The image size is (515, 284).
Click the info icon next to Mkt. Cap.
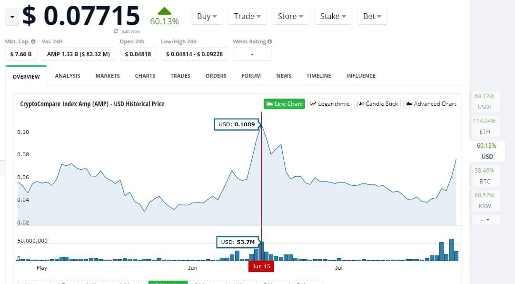33,41
